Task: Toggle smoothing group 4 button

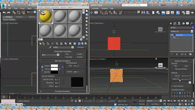Action: point(179,93)
